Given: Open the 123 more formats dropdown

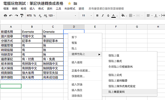Looking at the screenshot, I should coord(52,16).
